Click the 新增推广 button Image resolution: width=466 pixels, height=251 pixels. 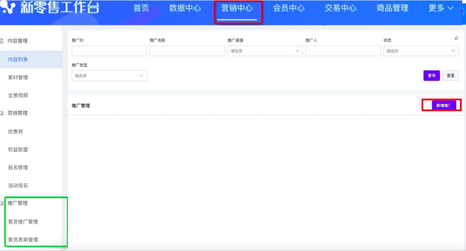click(444, 106)
